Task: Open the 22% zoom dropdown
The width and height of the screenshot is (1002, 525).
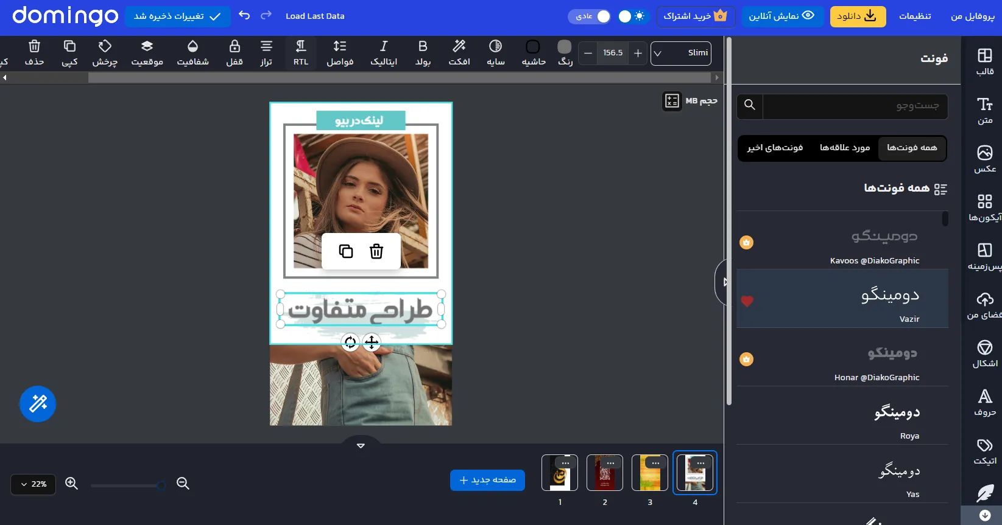Action: click(x=34, y=484)
